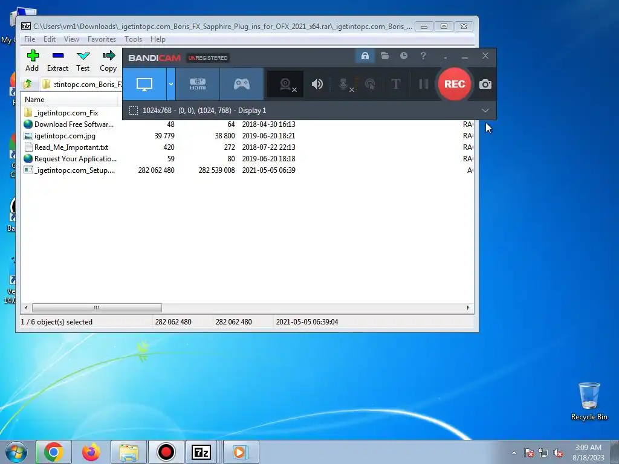Toggle webcam overlay in Bandicam

[x=286, y=84]
